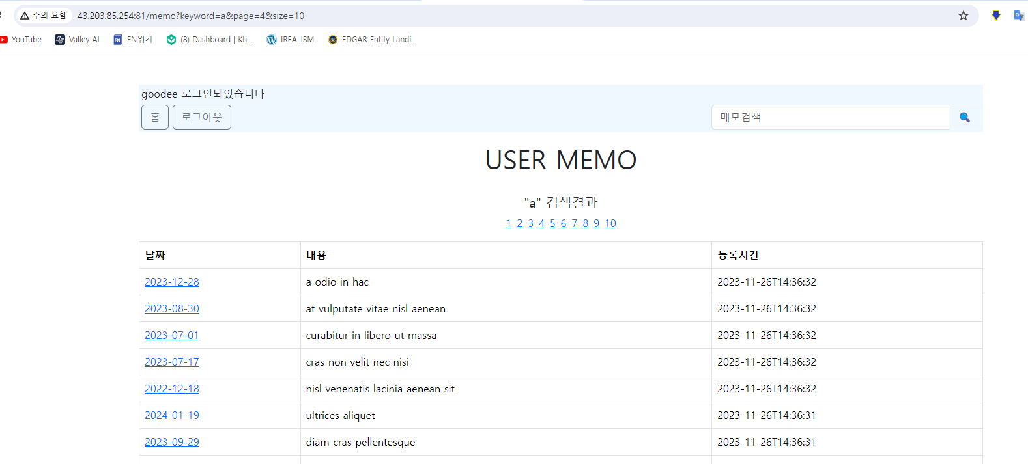Click the goodee 로그인되었습니다 message
This screenshot has height=464, width=1028.
203,94
